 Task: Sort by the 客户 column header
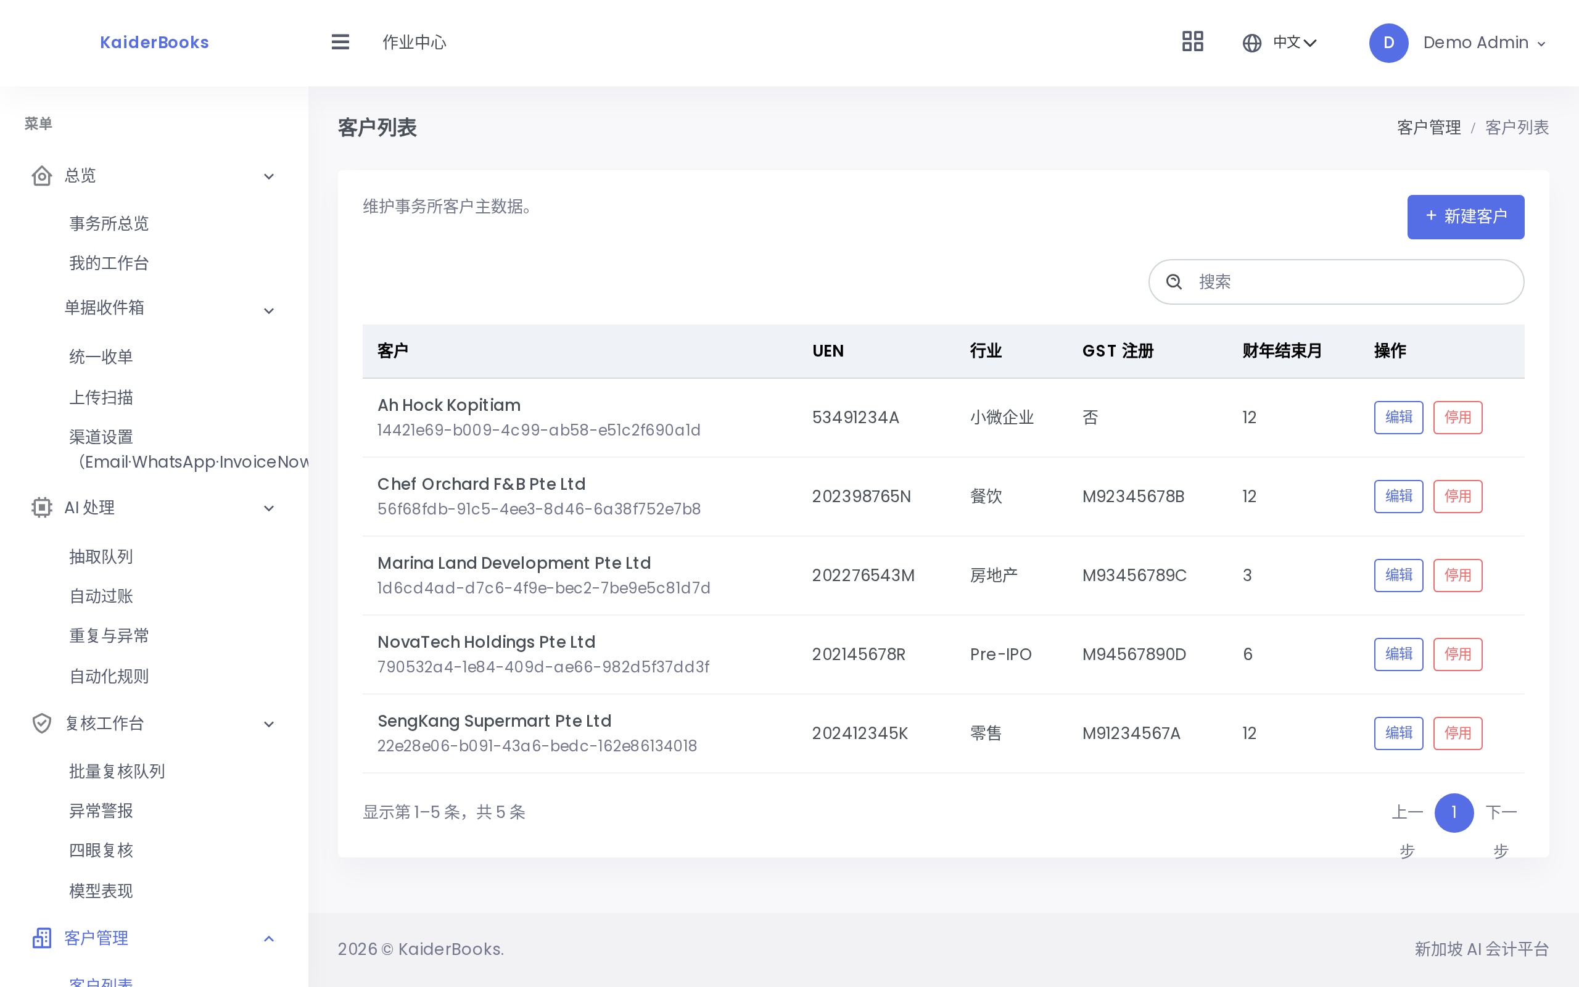coord(393,351)
